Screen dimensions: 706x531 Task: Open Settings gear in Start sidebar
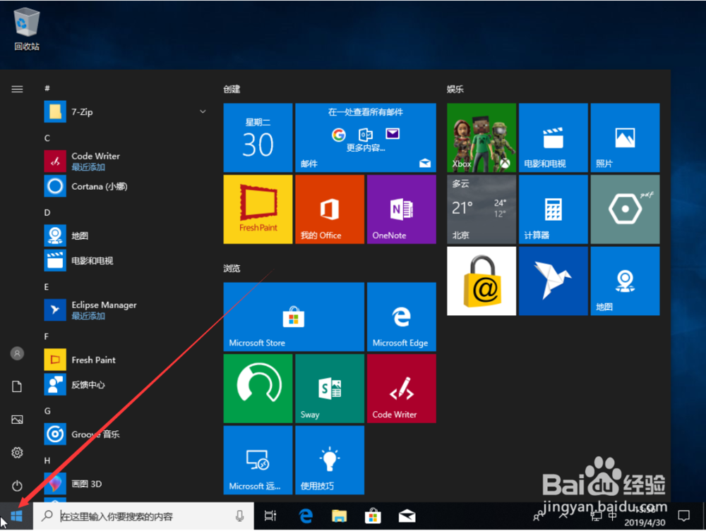17,452
